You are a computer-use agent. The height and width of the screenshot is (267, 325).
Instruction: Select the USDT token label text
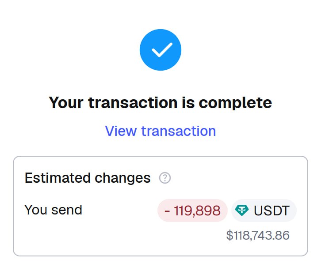[x=271, y=211]
